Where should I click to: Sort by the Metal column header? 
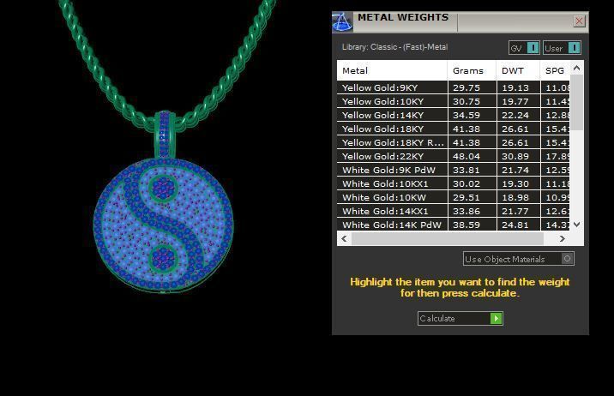pyautogui.click(x=392, y=71)
